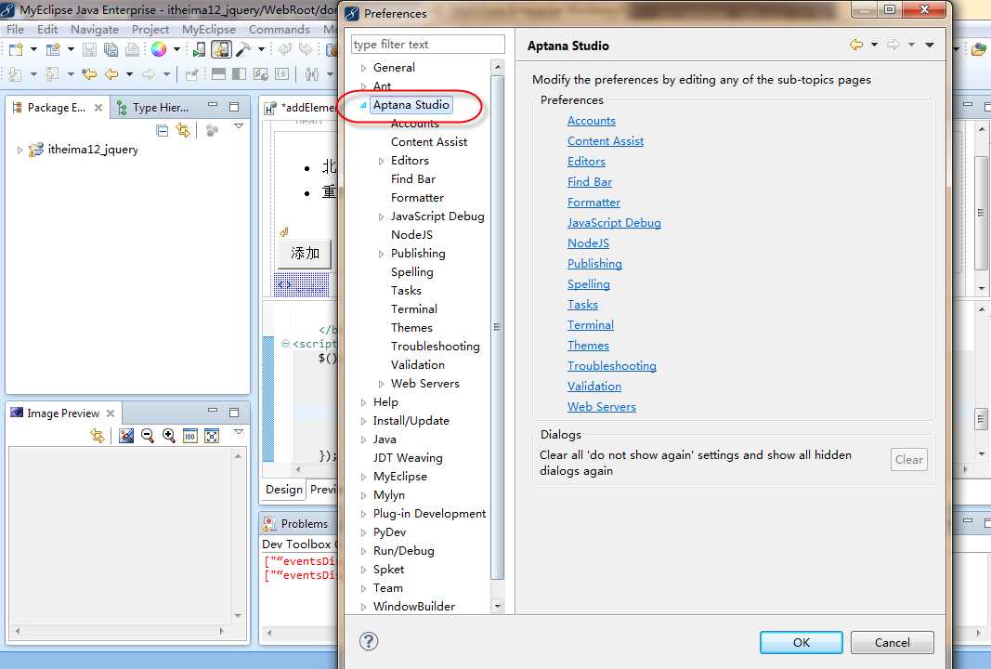
Task: Expand the Editors sub-node
Action: coord(381,161)
